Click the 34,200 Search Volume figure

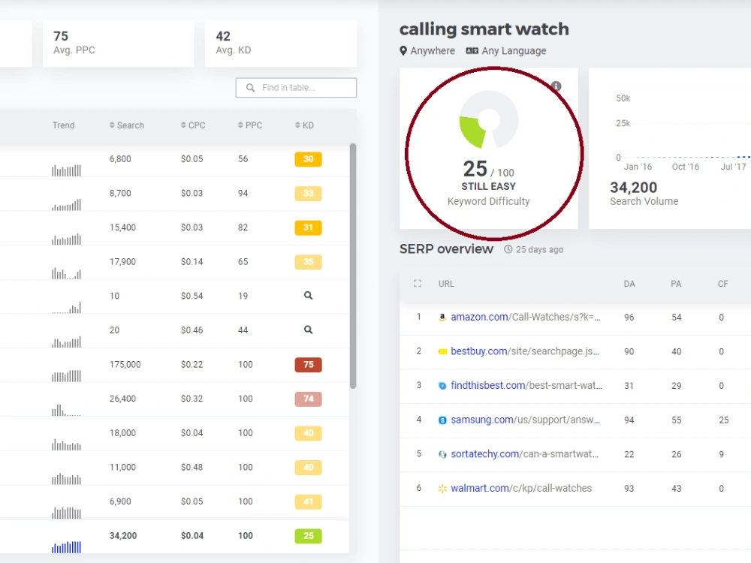point(634,187)
